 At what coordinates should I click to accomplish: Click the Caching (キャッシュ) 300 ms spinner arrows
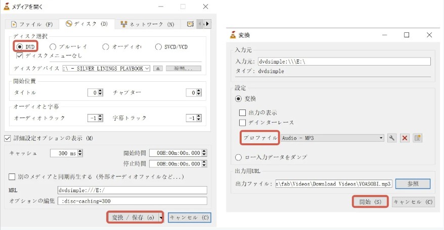click(80, 153)
